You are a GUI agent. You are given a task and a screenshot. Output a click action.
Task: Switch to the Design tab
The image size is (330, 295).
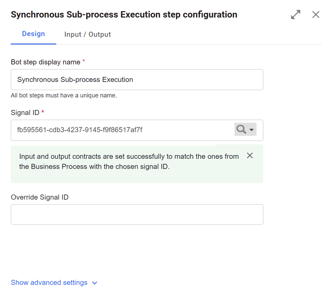click(33, 34)
